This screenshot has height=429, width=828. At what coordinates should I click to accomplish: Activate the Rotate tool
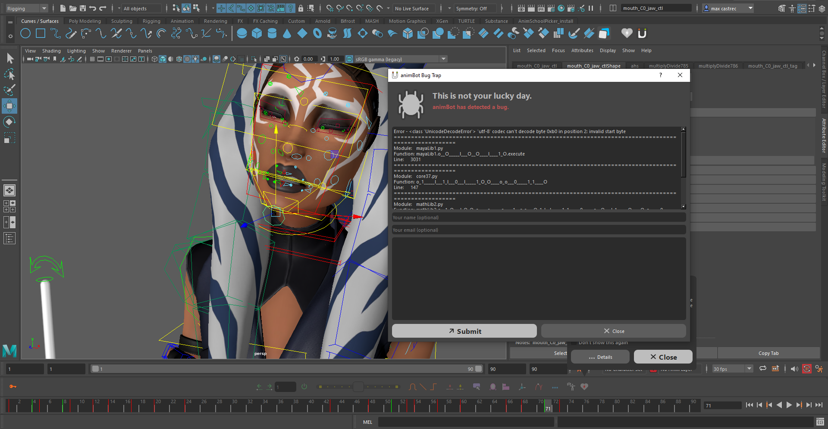tap(9, 122)
